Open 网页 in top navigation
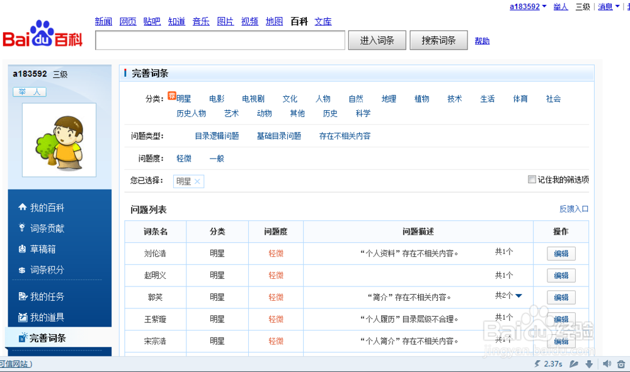Screen dimensions: 630x372 click(128, 21)
